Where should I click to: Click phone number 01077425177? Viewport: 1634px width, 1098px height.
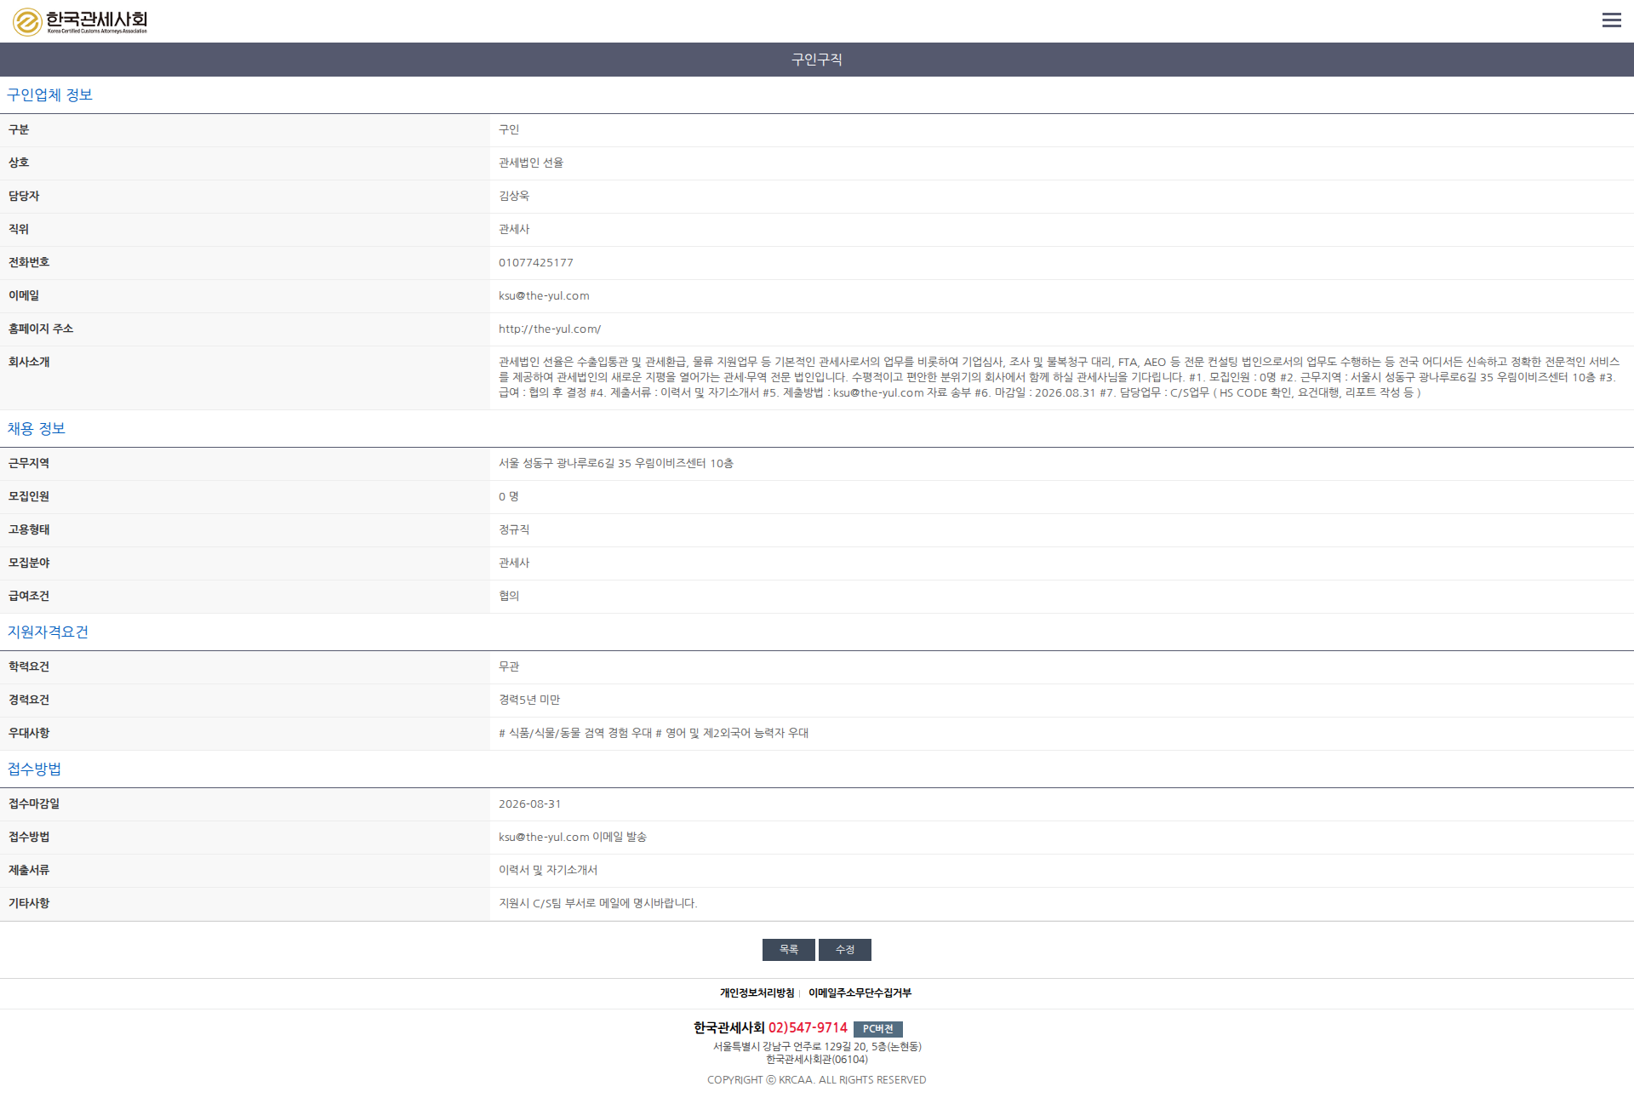(x=536, y=263)
